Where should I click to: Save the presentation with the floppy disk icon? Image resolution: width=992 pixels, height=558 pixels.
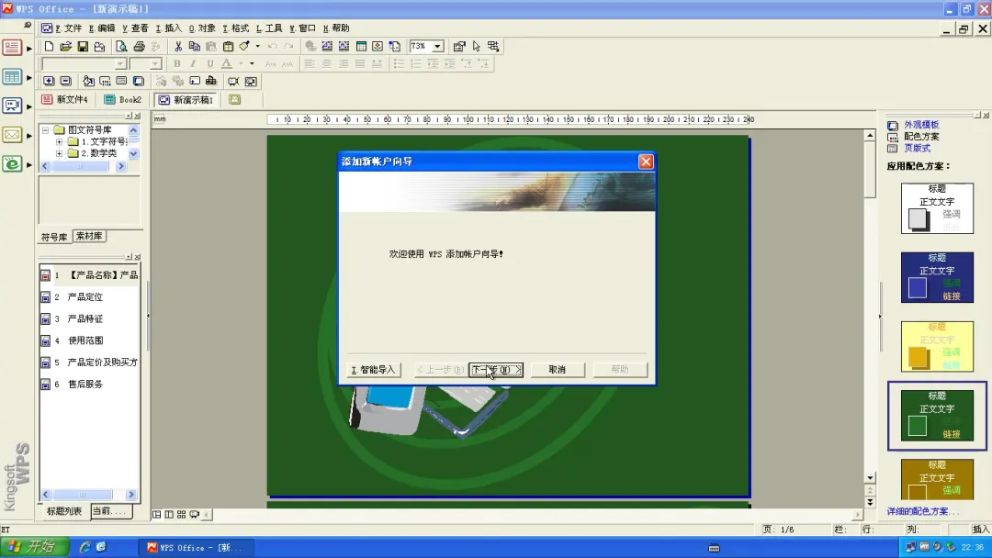pos(83,46)
